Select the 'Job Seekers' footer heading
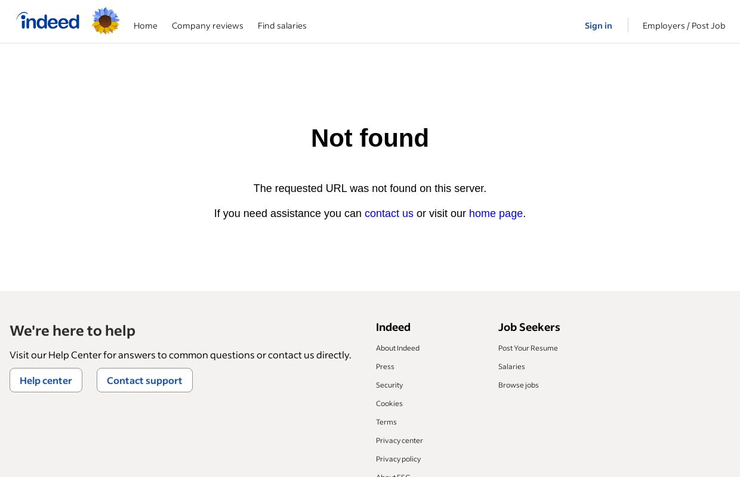Image resolution: width=740 pixels, height=477 pixels. pyautogui.click(x=529, y=327)
